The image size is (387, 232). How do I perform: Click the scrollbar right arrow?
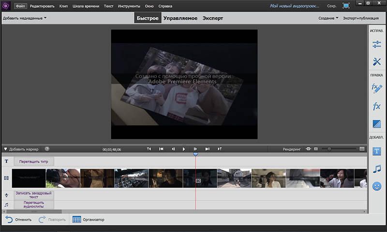point(364,212)
